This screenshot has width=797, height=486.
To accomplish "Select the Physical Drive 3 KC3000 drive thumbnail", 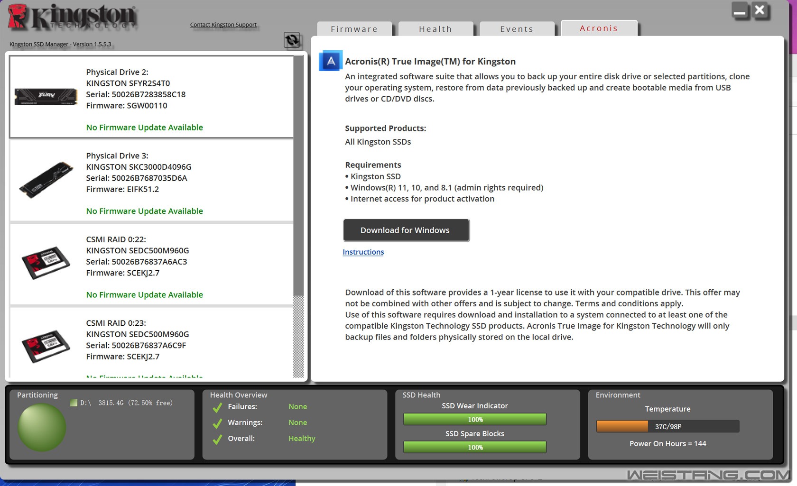I will [x=46, y=180].
